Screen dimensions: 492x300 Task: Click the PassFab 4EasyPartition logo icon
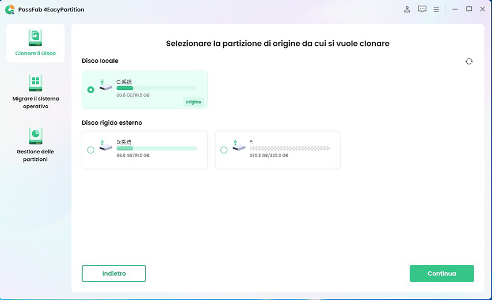click(x=9, y=9)
